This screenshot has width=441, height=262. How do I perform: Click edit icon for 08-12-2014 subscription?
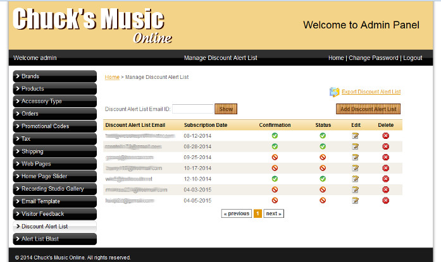pyautogui.click(x=356, y=136)
